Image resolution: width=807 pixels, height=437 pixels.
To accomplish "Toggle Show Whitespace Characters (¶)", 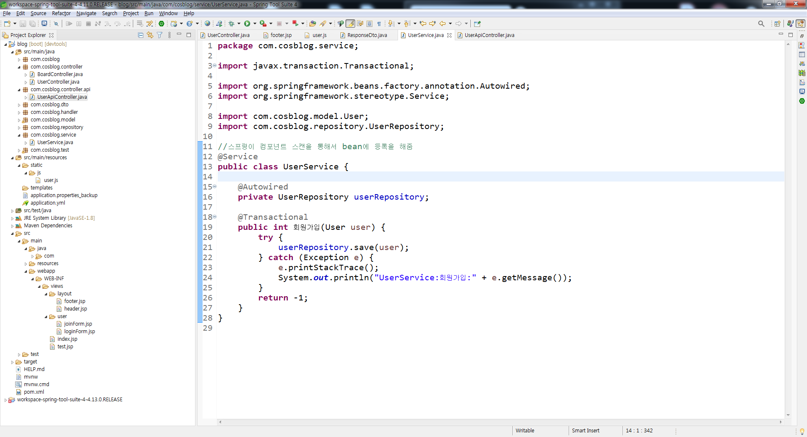I will [379, 24].
